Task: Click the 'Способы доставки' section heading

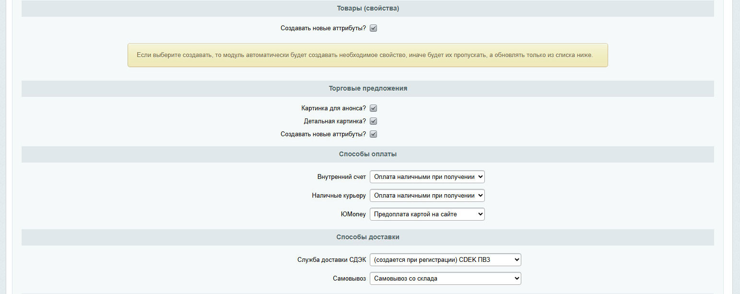Action: pyautogui.click(x=368, y=237)
